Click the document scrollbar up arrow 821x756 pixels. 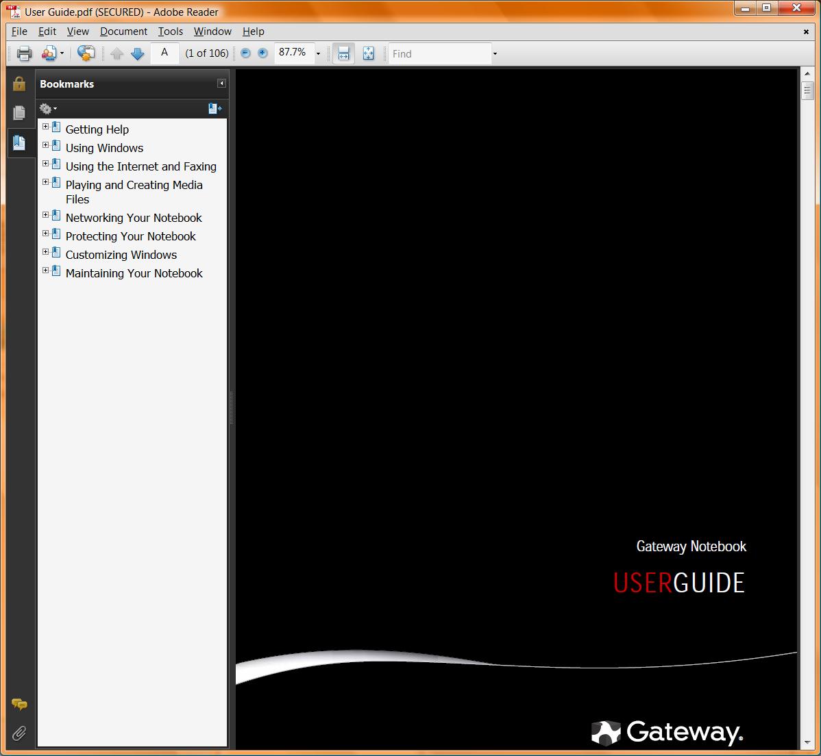807,74
